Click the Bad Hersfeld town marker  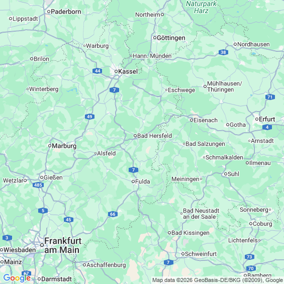[135, 136]
